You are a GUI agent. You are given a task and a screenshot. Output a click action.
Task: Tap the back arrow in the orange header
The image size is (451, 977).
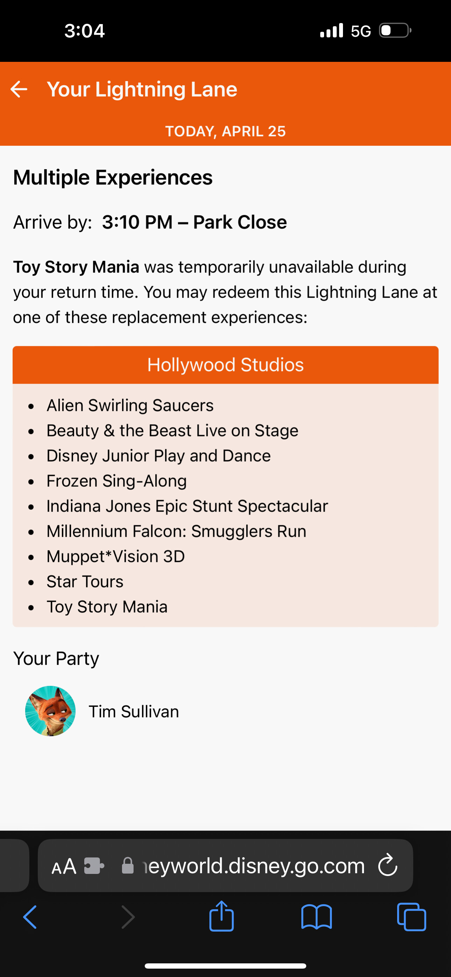[x=19, y=89]
